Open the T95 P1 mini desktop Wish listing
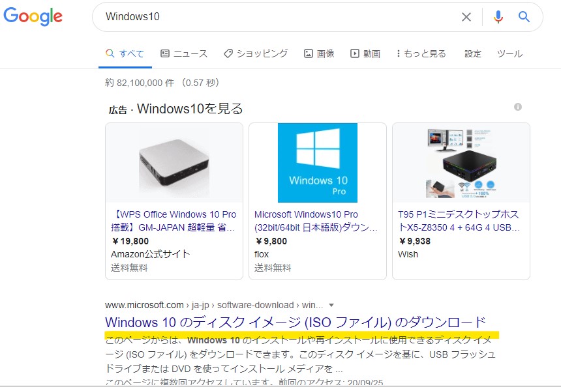This screenshot has width=561, height=387. [x=459, y=221]
